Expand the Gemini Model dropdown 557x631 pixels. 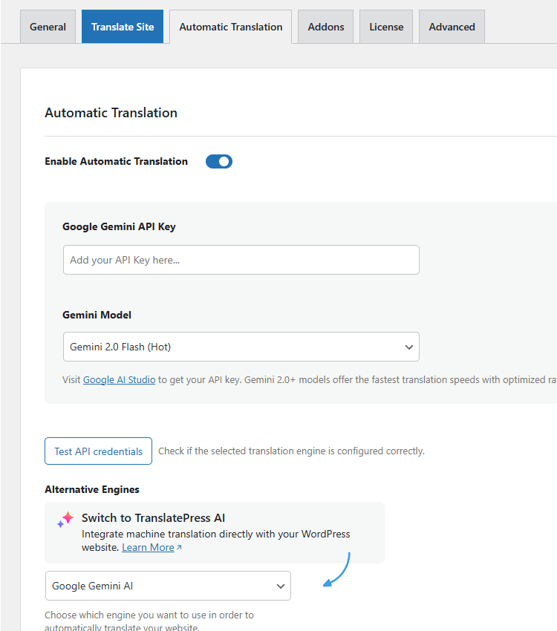241,347
